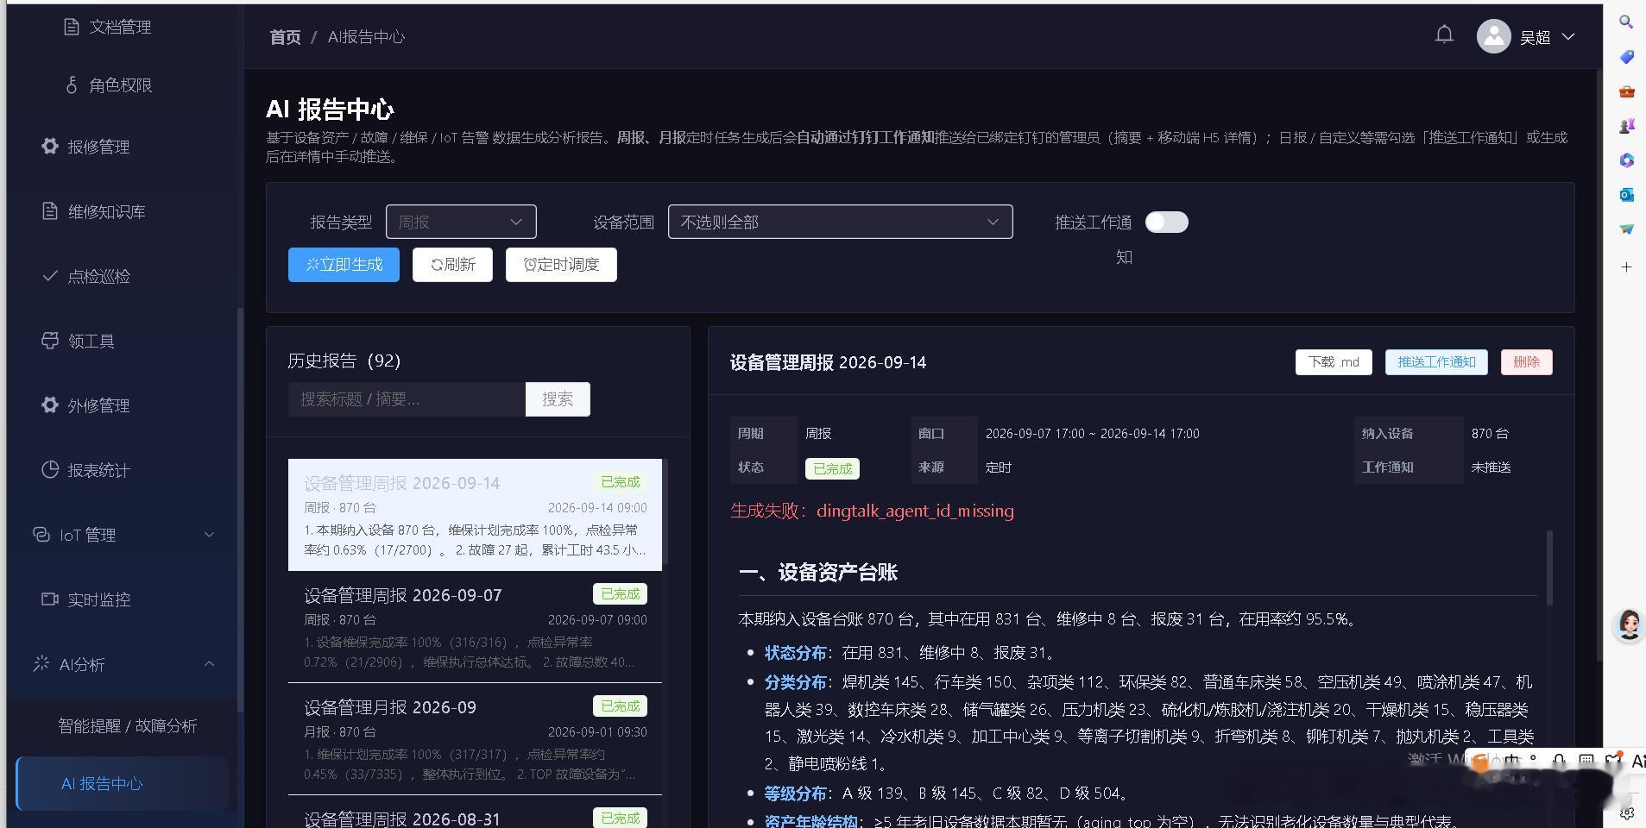
Task: Click the 定时调度 button
Action: (x=561, y=265)
